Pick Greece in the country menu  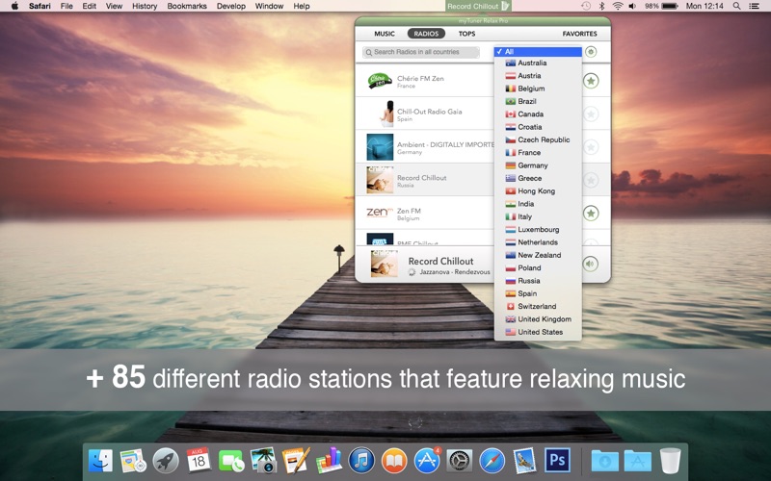pos(538,178)
